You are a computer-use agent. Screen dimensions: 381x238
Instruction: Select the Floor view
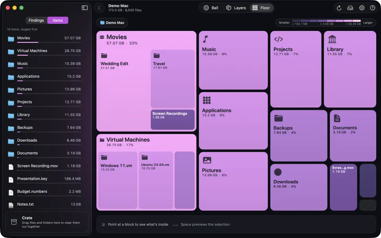tap(261, 8)
